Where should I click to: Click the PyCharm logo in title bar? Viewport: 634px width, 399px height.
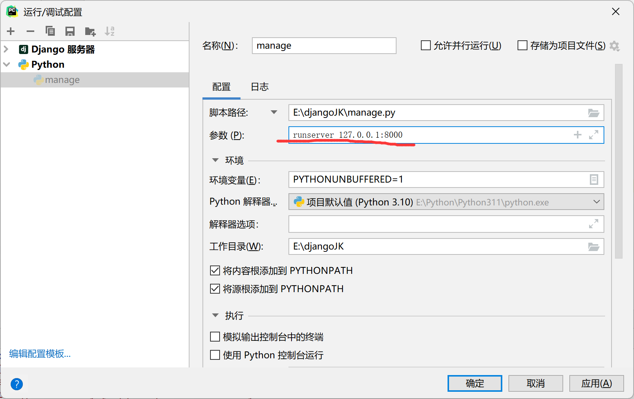(12, 11)
